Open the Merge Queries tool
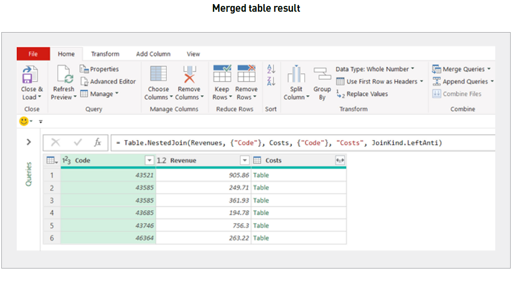 (462, 69)
